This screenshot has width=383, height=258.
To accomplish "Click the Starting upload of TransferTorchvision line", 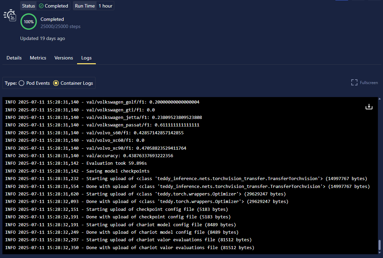I will (x=186, y=179).
